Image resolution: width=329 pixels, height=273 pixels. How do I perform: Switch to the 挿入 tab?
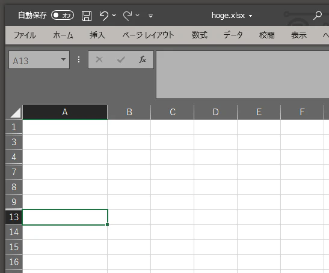click(97, 35)
